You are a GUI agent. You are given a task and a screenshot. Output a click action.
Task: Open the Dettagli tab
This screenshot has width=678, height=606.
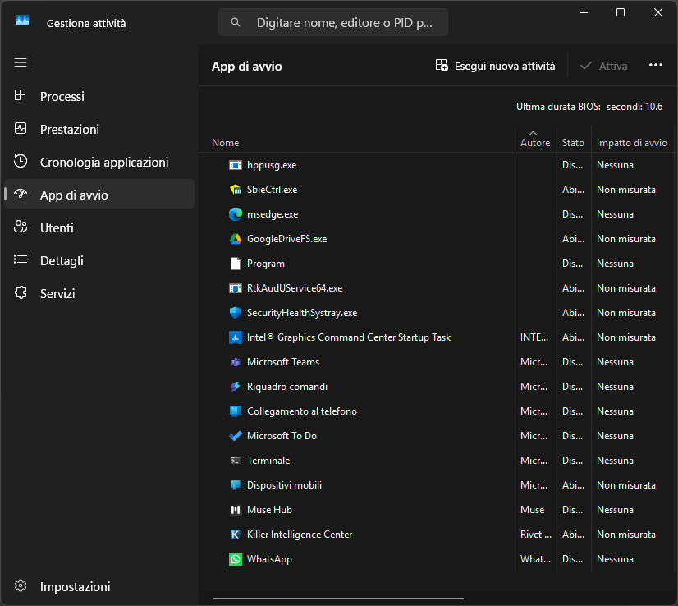coord(99,260)
